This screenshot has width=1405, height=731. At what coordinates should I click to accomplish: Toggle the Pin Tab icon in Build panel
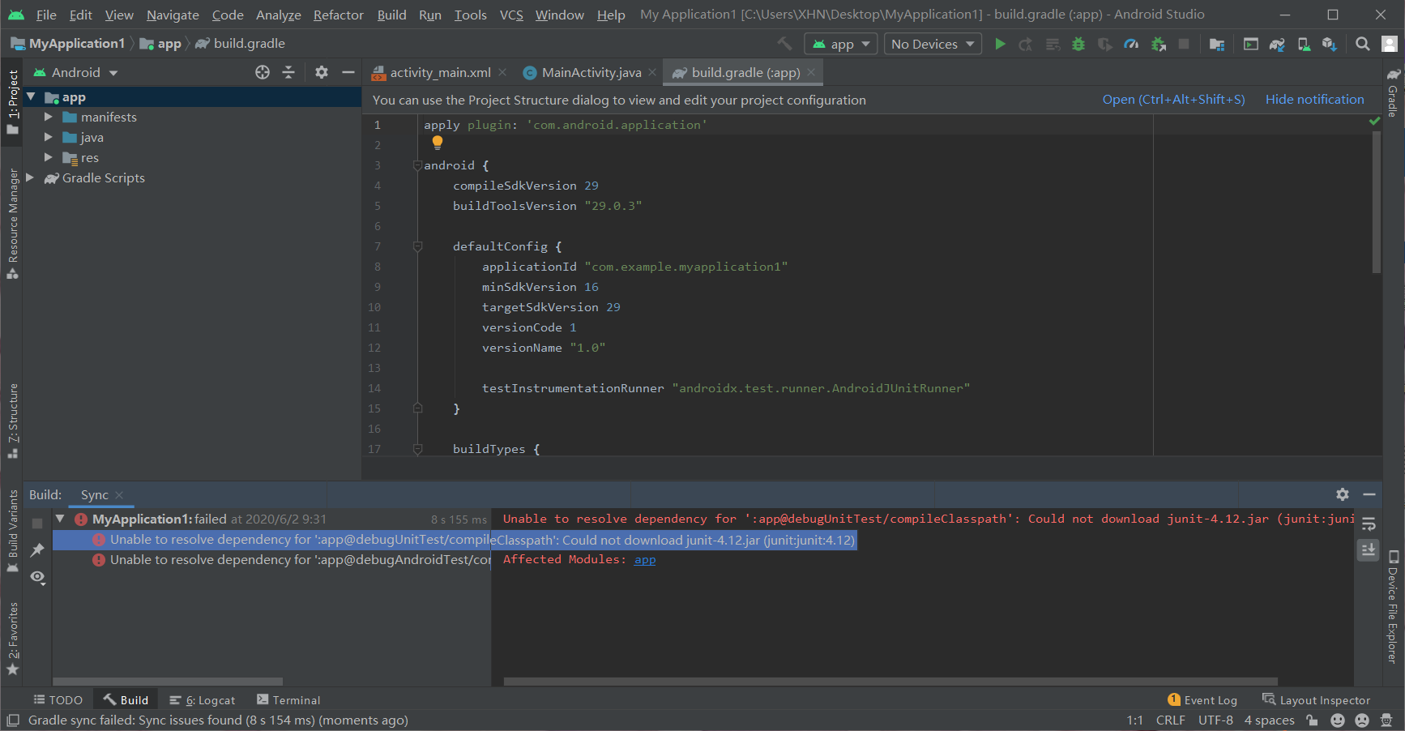pyautogui.click(x=37, y=550)
